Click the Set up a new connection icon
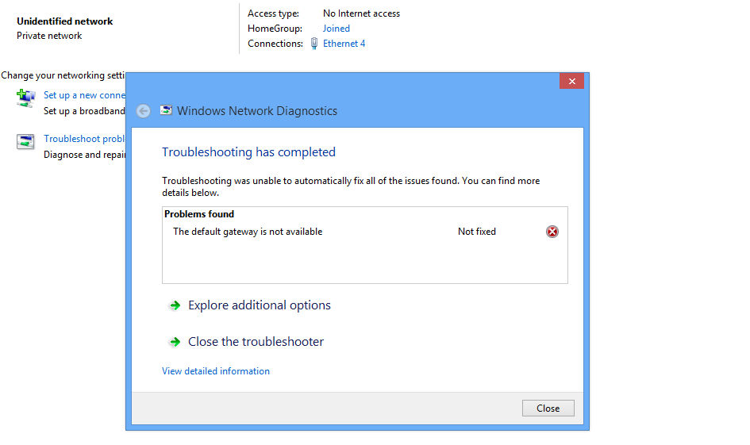This screenshot has width=750, height=445. click(x=25, y=98)
